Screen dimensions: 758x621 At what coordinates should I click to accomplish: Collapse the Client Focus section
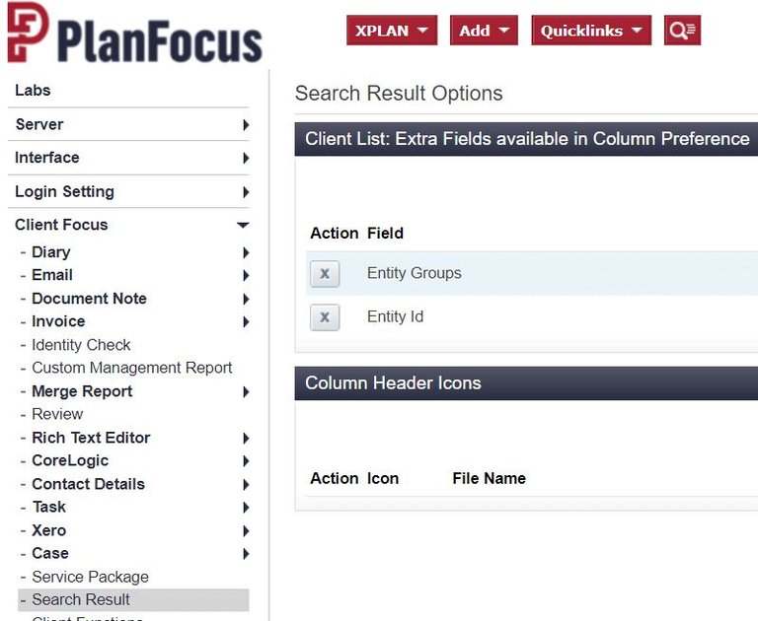pyautogui.click(x=243, y=225)
